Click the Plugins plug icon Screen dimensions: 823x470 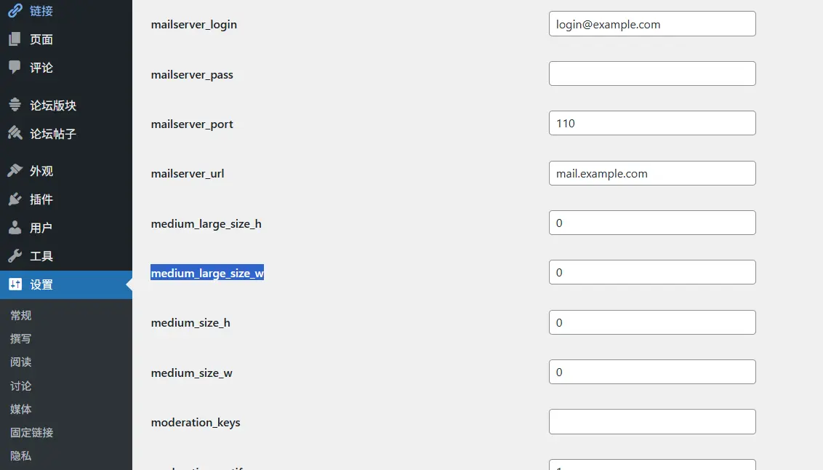(15, 199)
